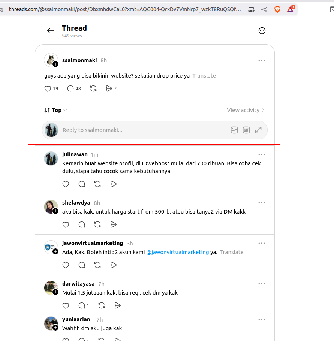Image resolution: width=334 pixels, height=341 pixels.
Task: Translate the original ssalmonmaki post
Action: click(204, 76)
